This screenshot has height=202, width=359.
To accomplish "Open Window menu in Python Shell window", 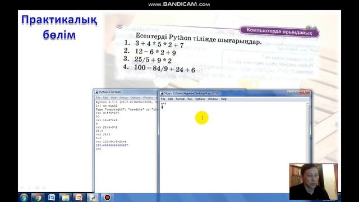I will pos(148,98).
